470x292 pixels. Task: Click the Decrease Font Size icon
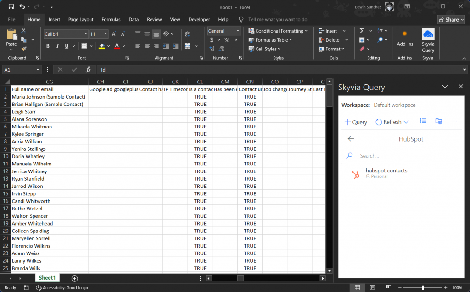pos(123,34)
